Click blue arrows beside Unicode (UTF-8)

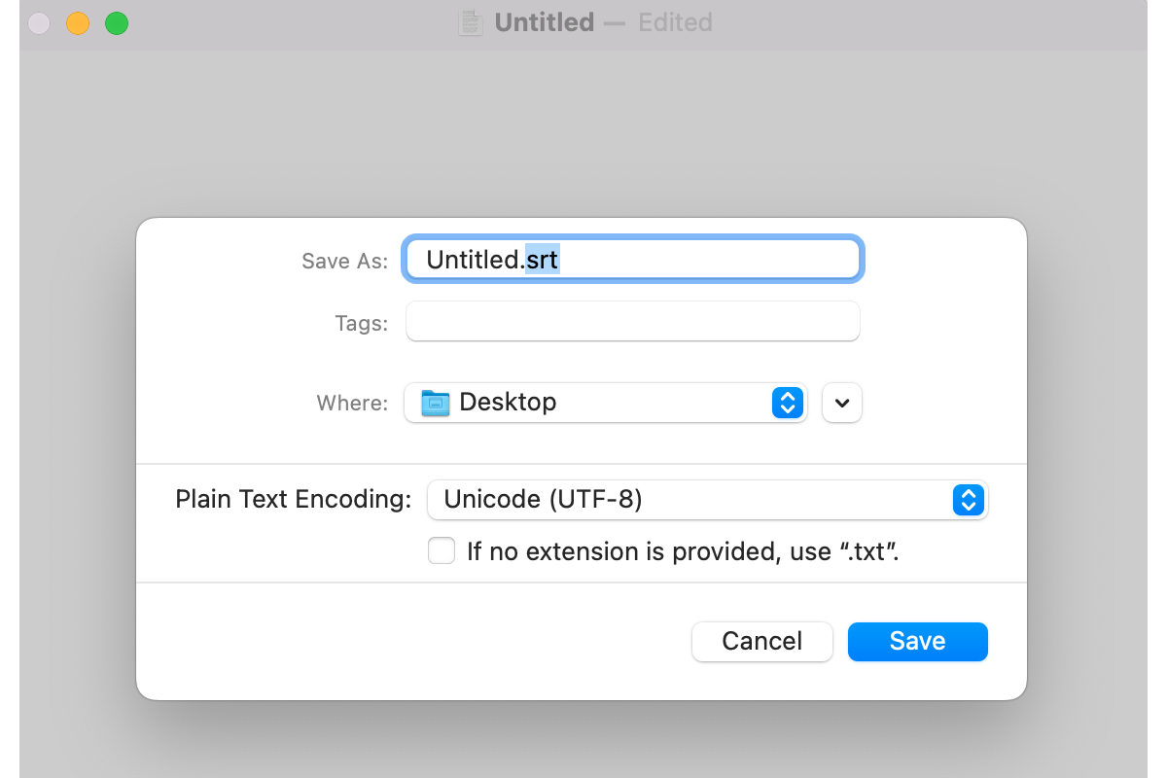[968, 500]
